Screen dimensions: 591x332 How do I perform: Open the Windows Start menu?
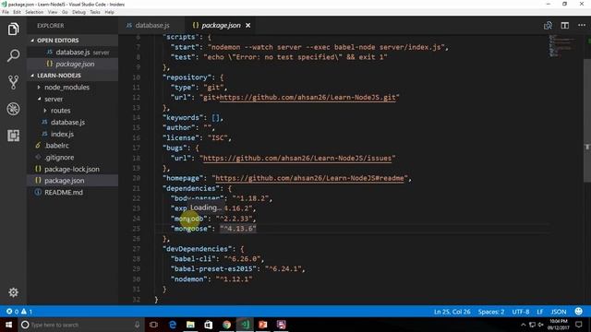[8, 325]
